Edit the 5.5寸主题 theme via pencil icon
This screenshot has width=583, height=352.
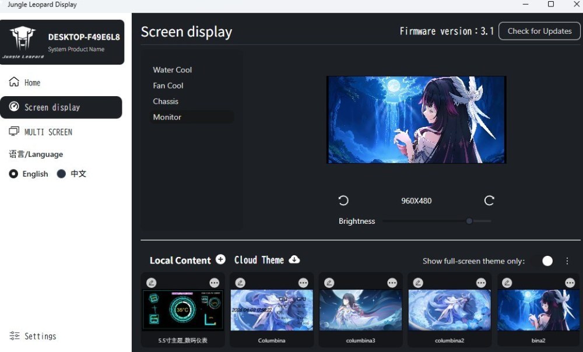[152, 283]
